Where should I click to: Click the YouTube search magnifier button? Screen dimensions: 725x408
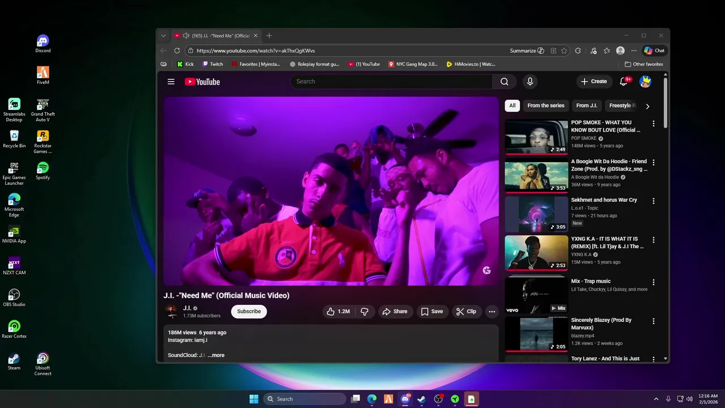tap(504, 82)
